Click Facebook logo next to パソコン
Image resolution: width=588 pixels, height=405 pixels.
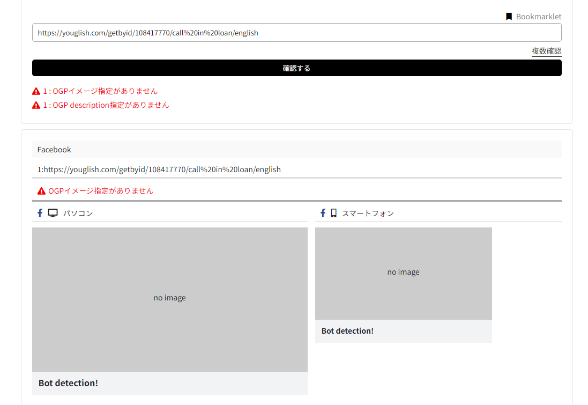40,213
